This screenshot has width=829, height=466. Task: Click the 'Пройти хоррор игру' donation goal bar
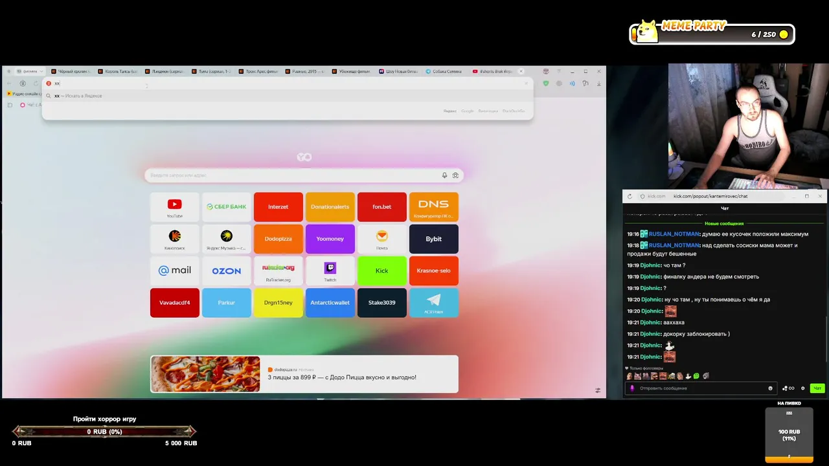click(104, 432)
